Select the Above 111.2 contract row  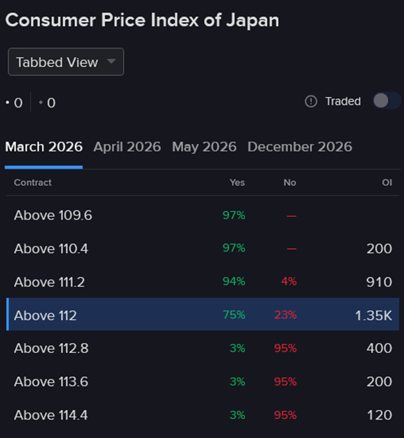click(49, 282)
